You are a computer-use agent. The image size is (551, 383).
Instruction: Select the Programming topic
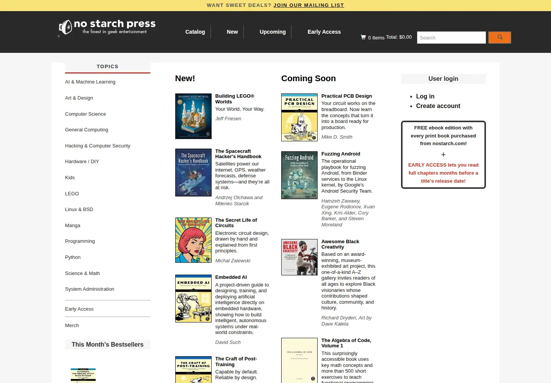coord(80,241)
